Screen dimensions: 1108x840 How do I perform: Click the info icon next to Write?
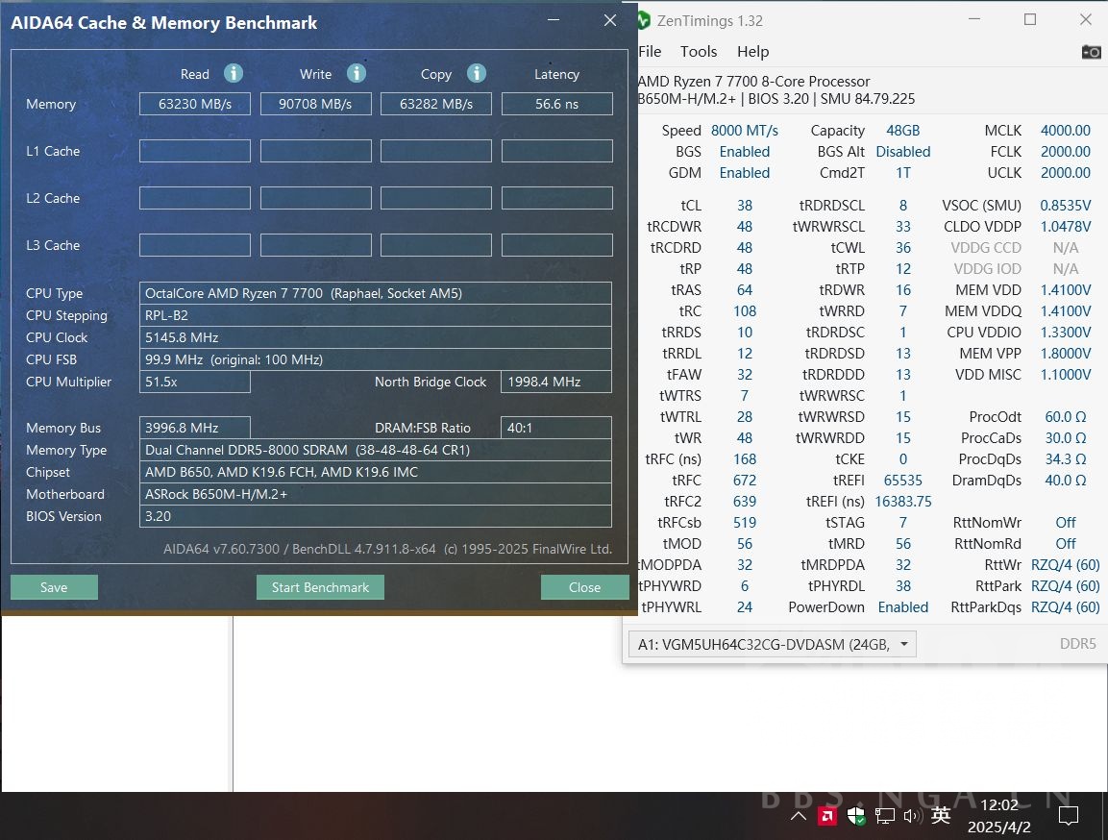(356, 73)
